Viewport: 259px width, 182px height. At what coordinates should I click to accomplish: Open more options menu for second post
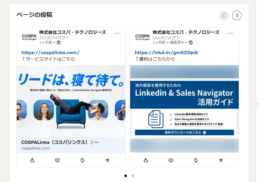[x=230, y=33]
